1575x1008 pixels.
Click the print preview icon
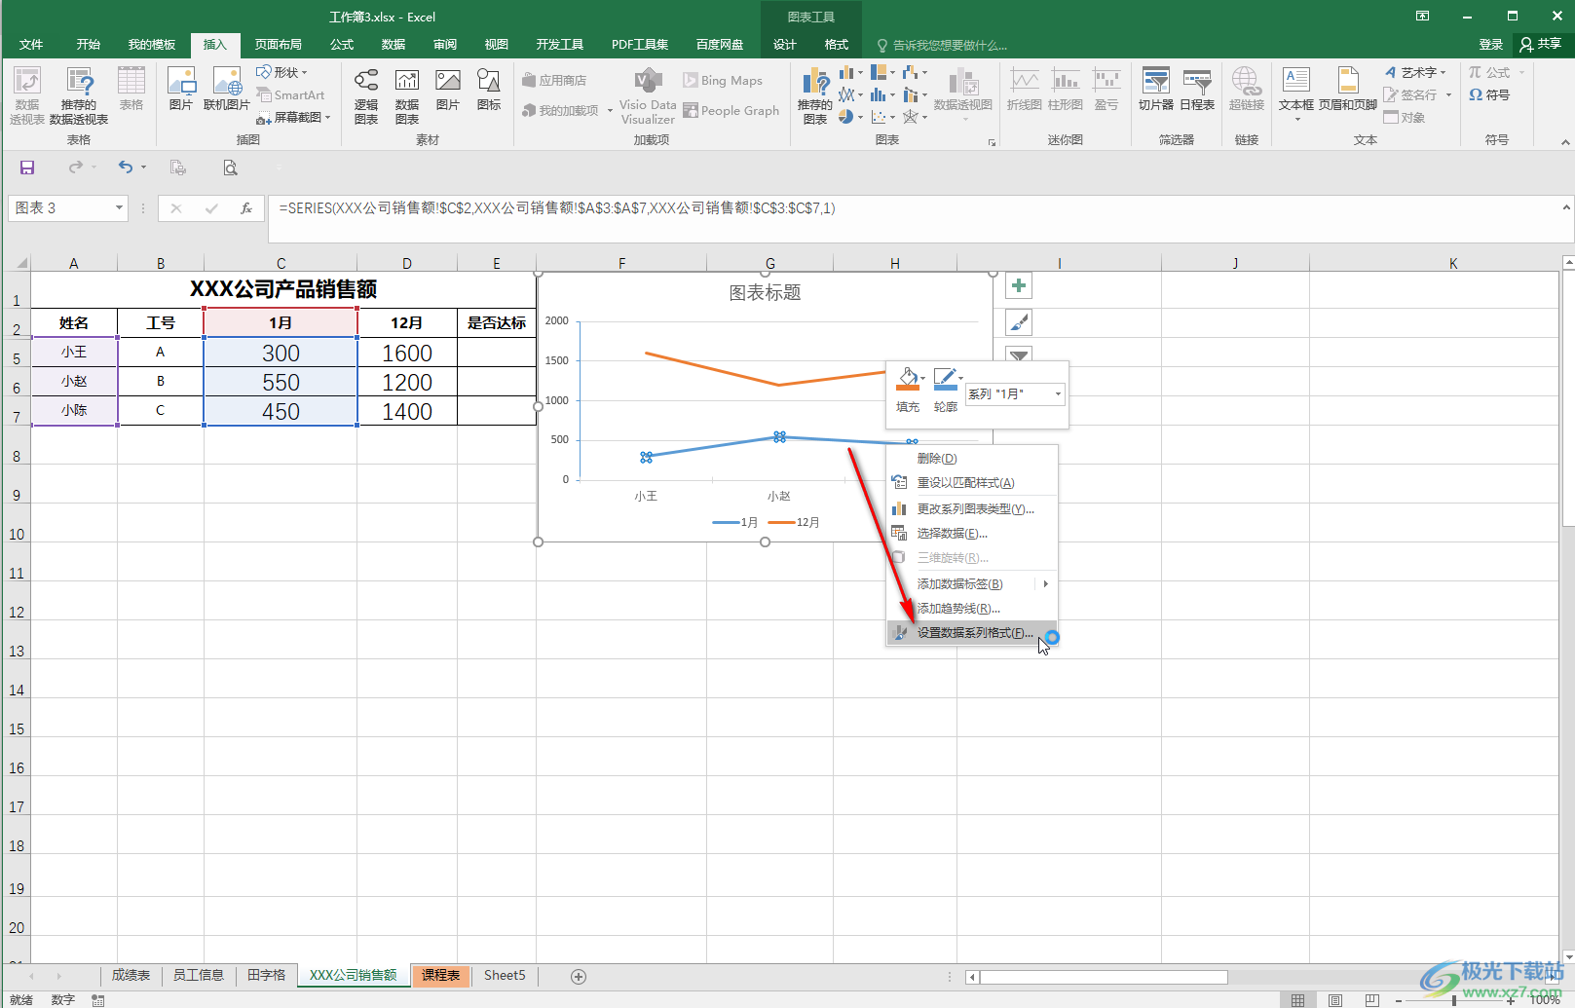[230, 168]
